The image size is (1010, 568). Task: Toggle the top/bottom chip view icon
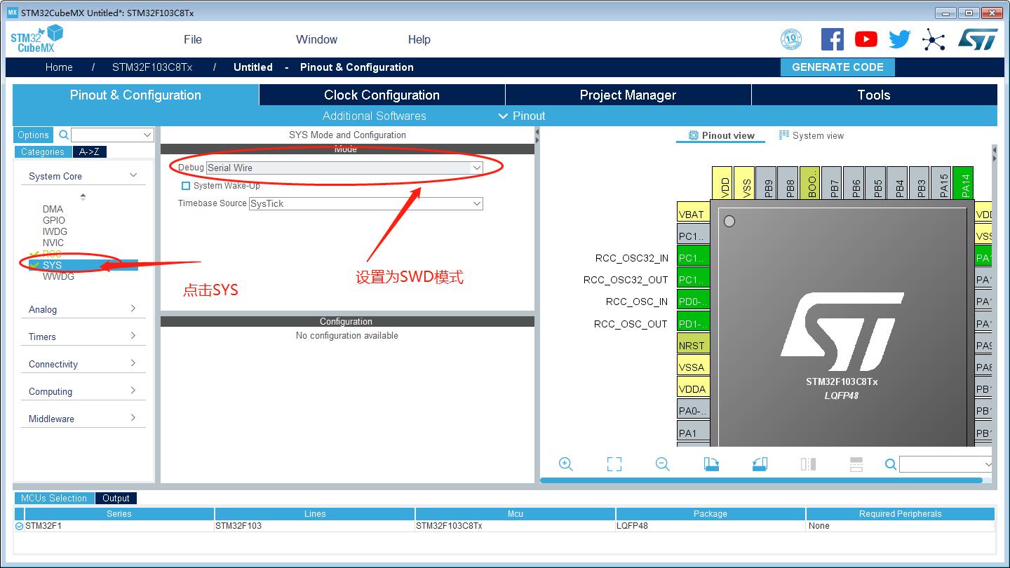[808, 464]
